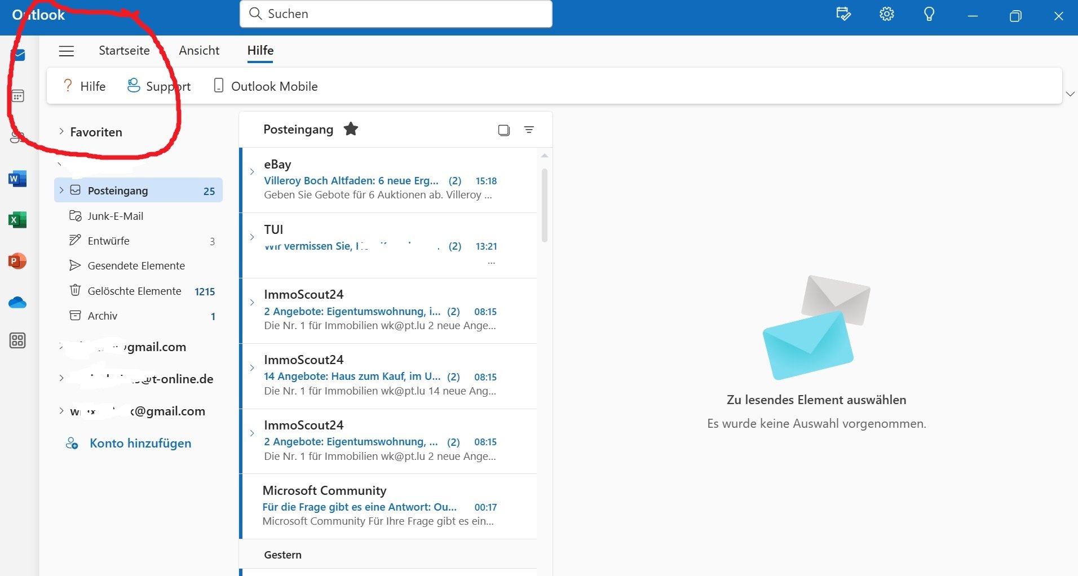The width and height of the screenshot is (1078, 576).
Task: Toggle the hamburger navigation pane button
Action: [x=67, y=51]
